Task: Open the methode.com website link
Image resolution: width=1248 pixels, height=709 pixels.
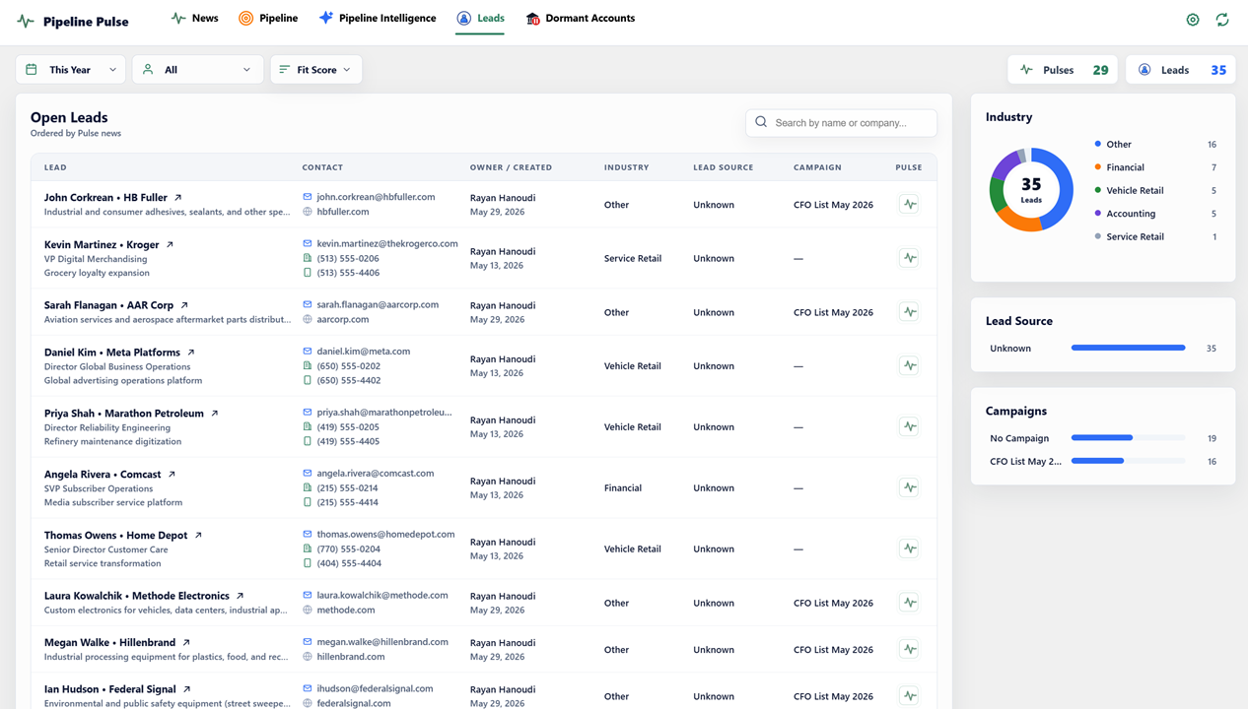Action: tap(345, 610)
